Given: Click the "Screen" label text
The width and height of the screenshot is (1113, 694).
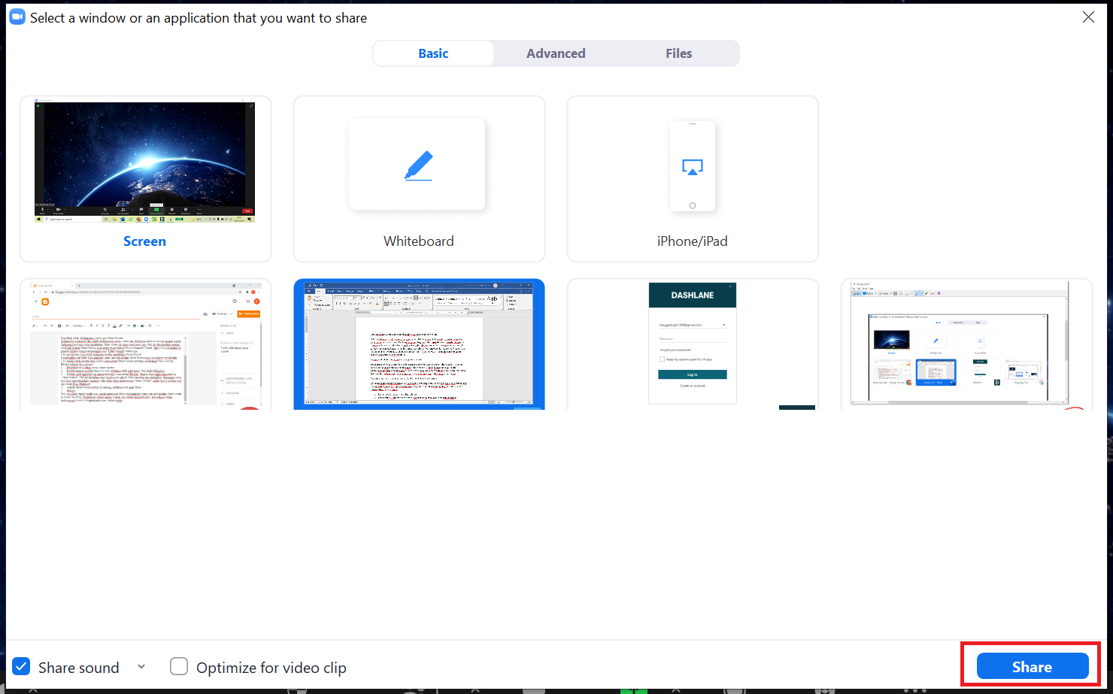Looking at the screenshot, I should coord(144,241).
